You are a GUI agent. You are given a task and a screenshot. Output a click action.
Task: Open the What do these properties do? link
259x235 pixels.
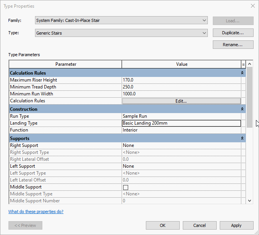tap(36, 212)
